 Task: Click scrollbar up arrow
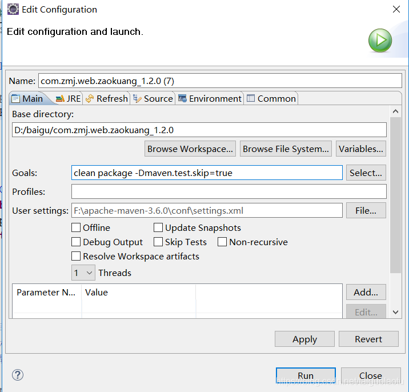pos(395,111)
